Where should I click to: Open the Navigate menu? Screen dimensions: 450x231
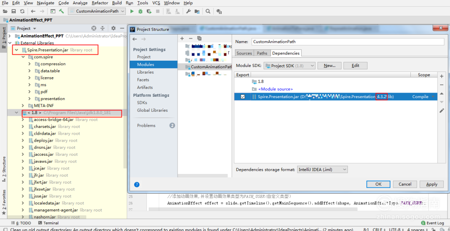(46, 3)
